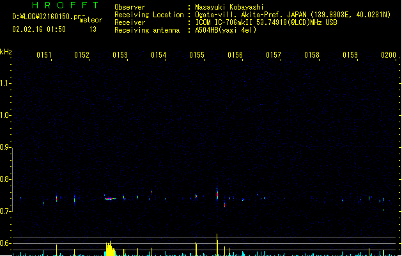
Task: Click the meteor count label
Action: [91, 20]
